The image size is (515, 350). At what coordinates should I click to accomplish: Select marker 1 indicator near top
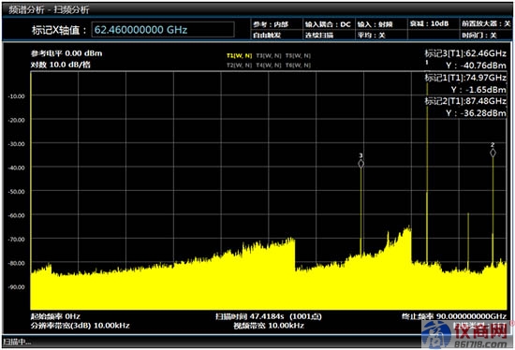point(427,62)
